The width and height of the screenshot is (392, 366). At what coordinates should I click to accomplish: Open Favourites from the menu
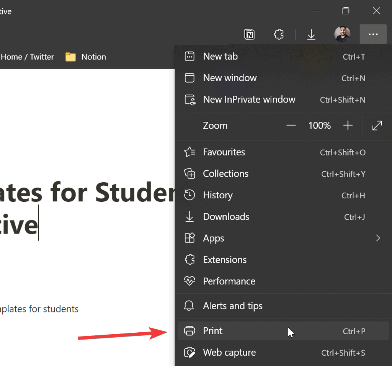pos(224,152)
